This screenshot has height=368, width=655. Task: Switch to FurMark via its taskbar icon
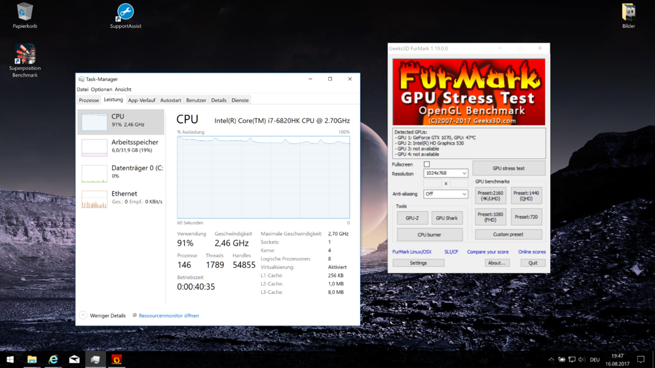[117, 359]
